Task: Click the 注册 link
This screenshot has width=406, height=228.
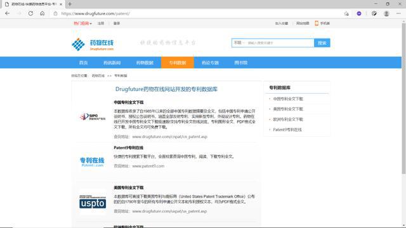Action: pos(101,23)
